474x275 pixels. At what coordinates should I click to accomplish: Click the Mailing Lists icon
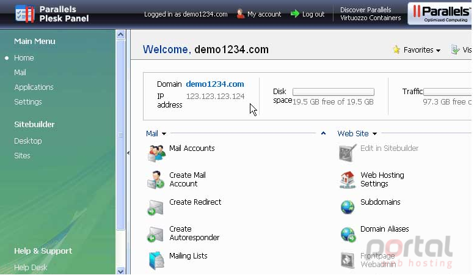[156, 260]
